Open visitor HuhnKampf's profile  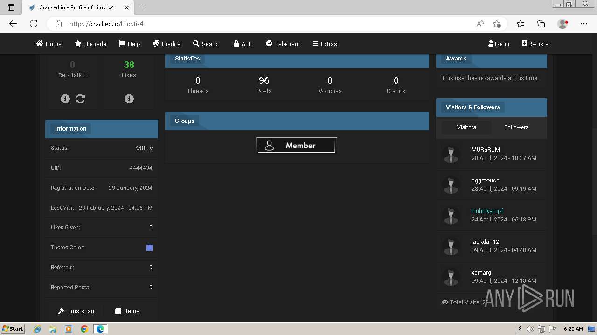tap(487, 211)
